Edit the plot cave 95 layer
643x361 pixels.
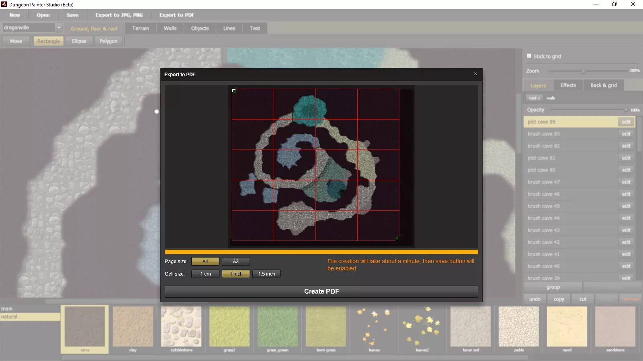(626, 122)
